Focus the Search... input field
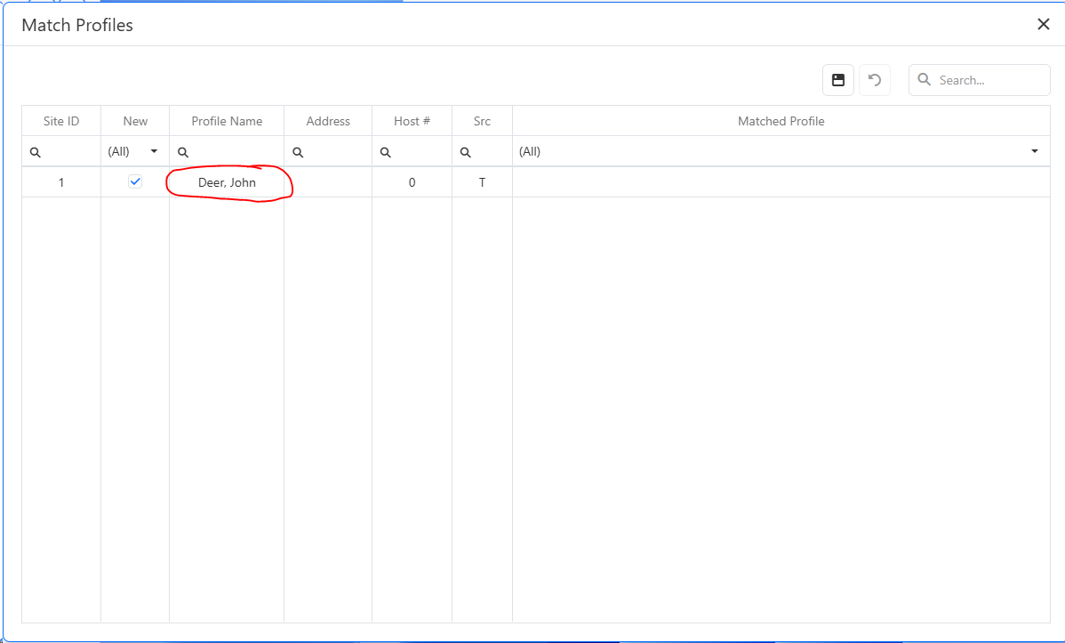This screenshot has width=1065, height=643. coord(980,80)
